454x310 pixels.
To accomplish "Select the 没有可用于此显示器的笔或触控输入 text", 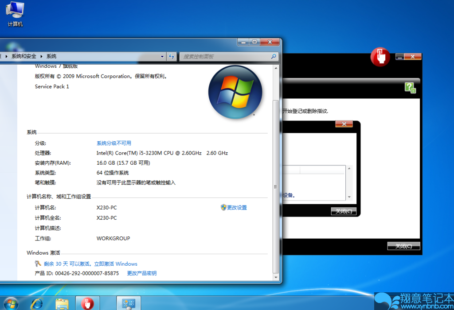I will 136,182.
